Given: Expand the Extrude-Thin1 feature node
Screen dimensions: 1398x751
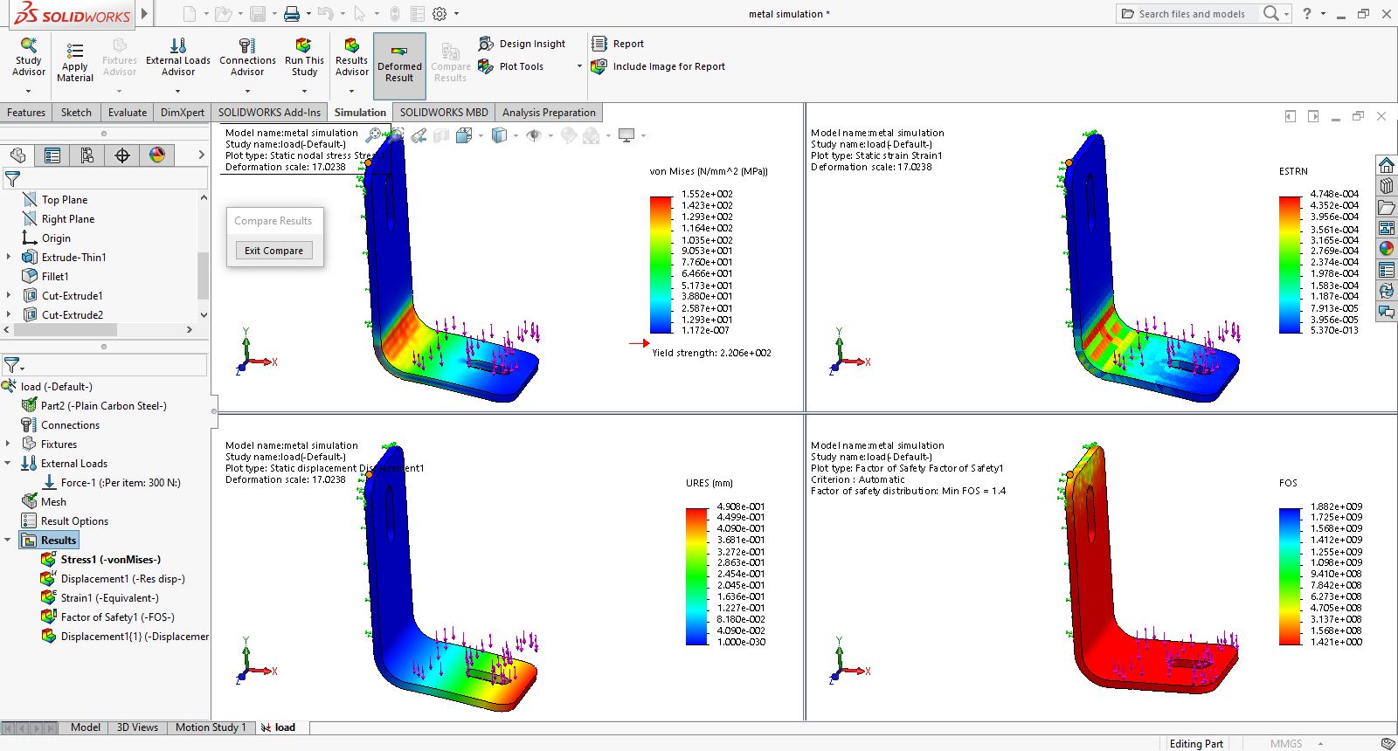Looking at the screenshot, I should point(9,258).
